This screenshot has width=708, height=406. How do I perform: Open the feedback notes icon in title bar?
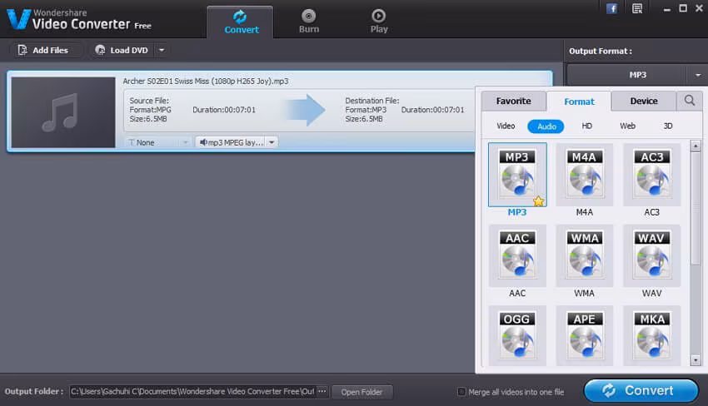[637, 8]
